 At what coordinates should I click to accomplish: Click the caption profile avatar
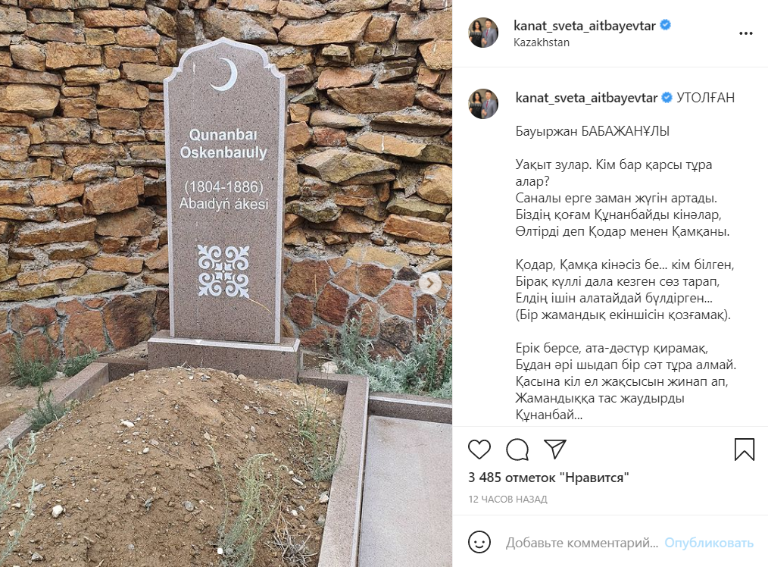coord(483,104)
